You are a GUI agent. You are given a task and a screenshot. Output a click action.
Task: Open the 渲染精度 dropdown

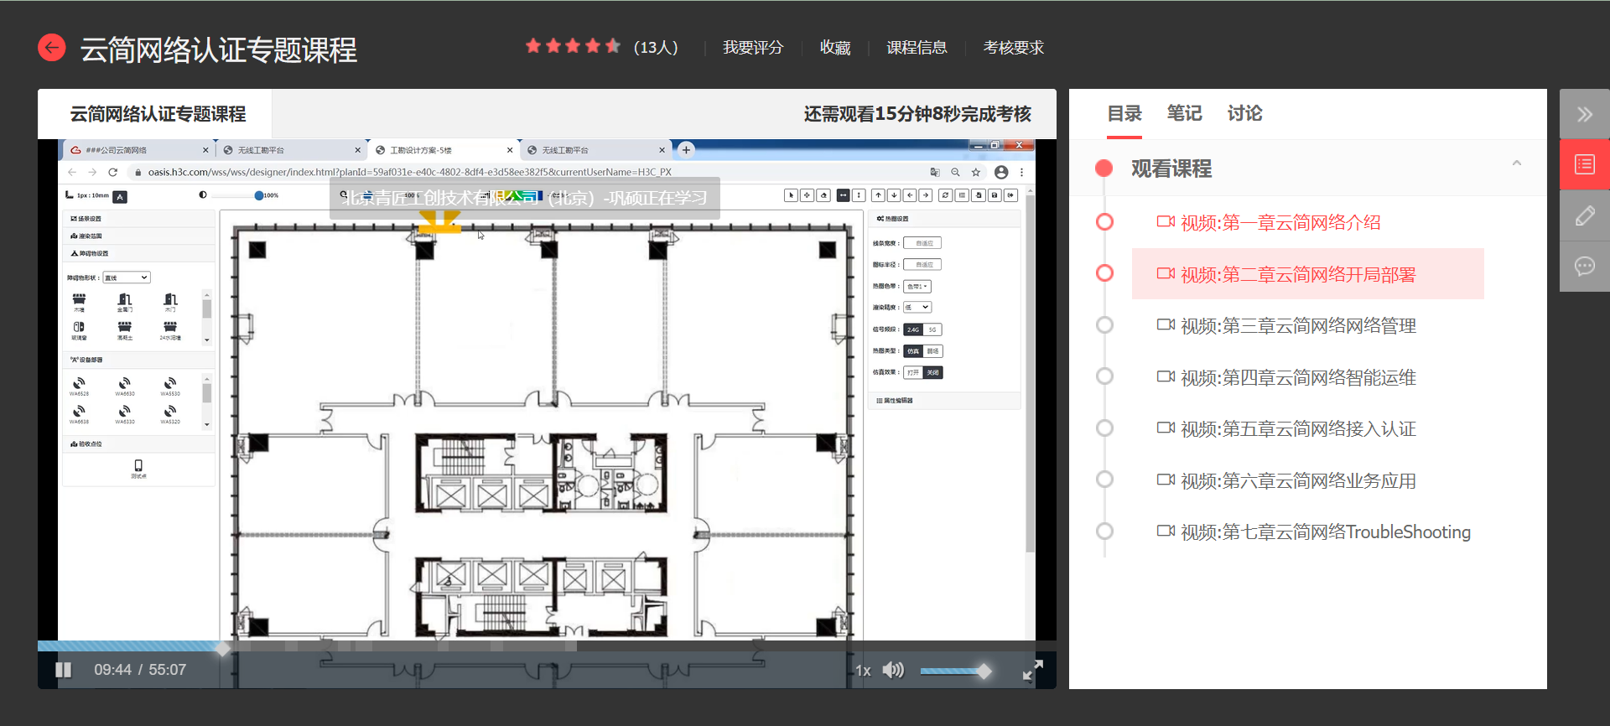[x=917, y=308]
